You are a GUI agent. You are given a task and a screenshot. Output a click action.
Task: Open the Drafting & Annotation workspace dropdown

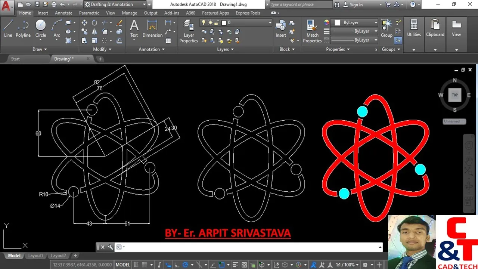[x=115, y=4]
